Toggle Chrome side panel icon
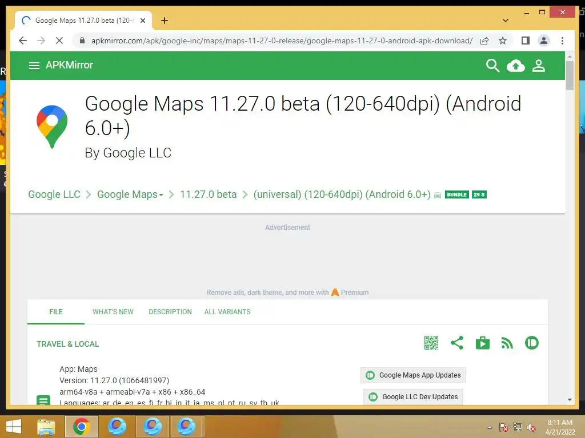 [526, 40]
